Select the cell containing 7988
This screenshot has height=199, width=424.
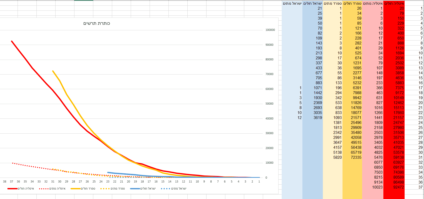(352, 93)
